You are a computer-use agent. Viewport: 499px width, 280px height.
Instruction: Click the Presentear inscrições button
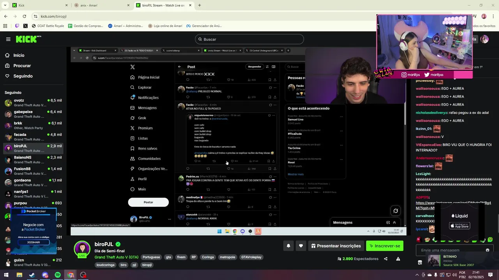[336, 246]
